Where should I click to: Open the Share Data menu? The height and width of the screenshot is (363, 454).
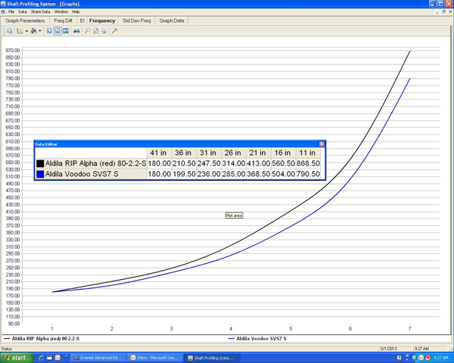click(x=41, y=12)
